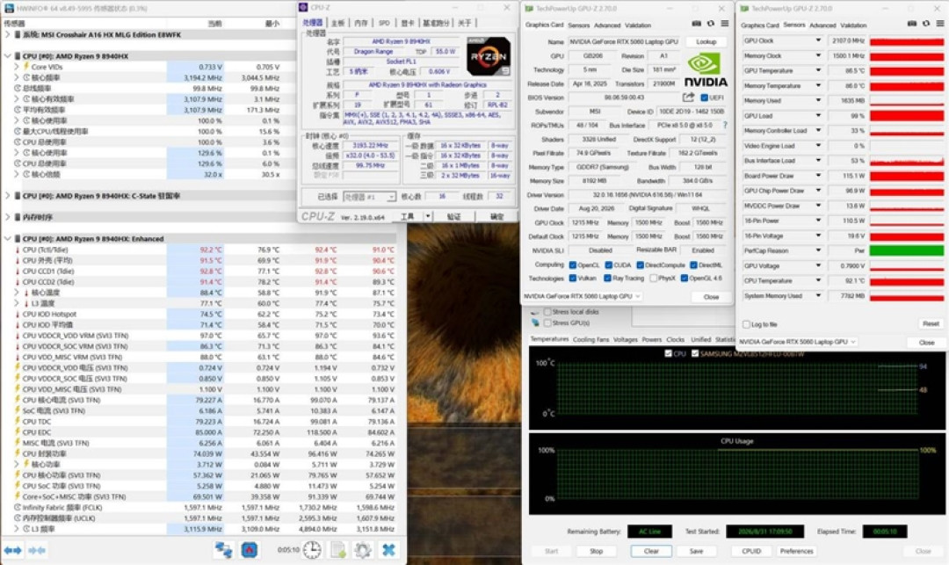Click refresh icon in left GPU-Z window
This screenshot has height=565, width=949.
tap(711, 24)
